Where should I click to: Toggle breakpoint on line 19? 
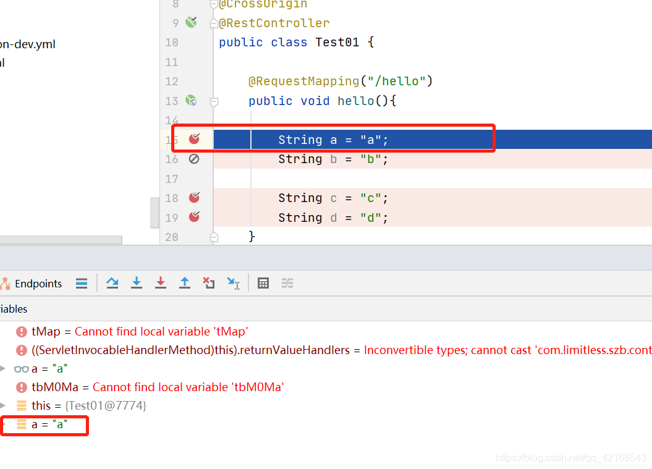point(194,217)
